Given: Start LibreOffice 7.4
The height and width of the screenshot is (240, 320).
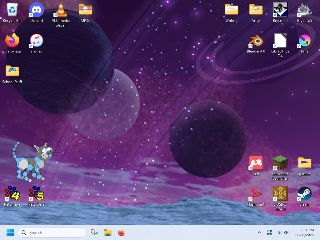Looking at the screenshot, I should click(x=280, y=41).
